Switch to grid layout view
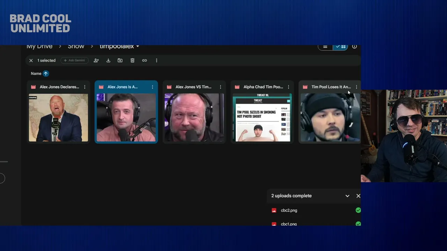Screen dimensions: 447x251 340,47
